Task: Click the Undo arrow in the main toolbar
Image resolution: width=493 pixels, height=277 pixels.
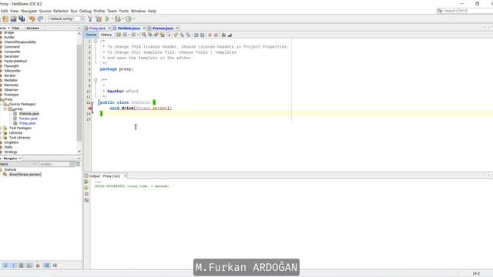Action: click(x=32, y=18)
